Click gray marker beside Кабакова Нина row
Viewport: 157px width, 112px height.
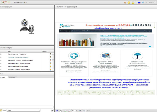point(1,66)
